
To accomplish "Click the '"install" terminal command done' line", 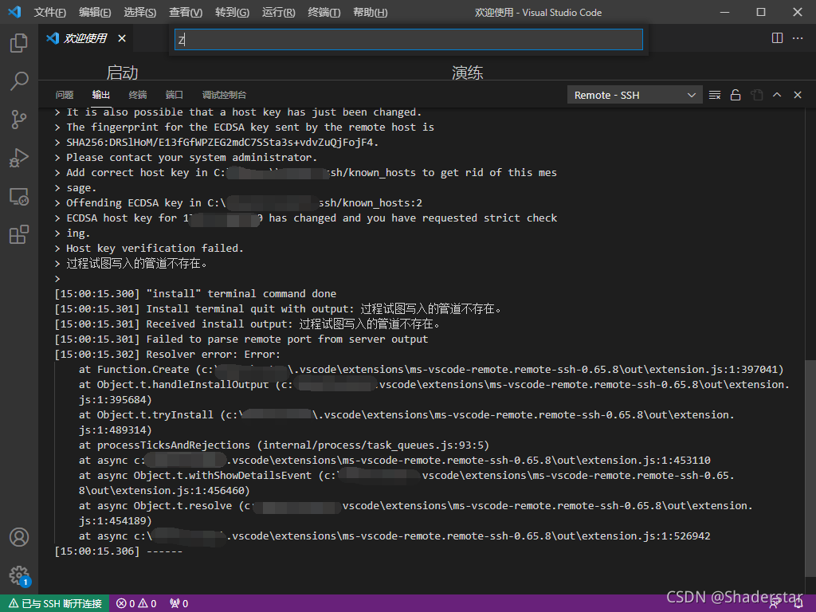I will (196, 294).
